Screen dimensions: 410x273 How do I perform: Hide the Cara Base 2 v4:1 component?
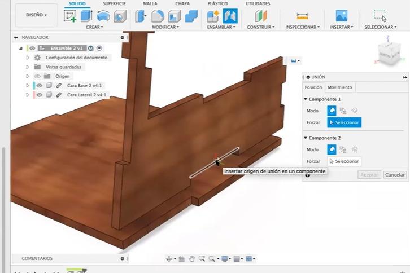39,85
